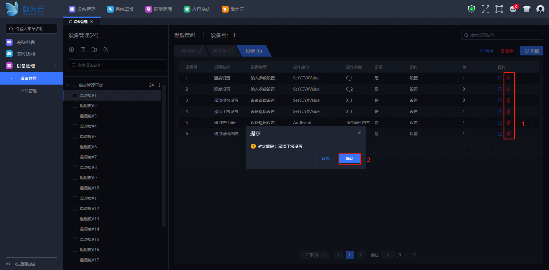Click the 收起侧边栏 collapse sidebar control
The width and height of the screenshot is (549, 270).
21,264
